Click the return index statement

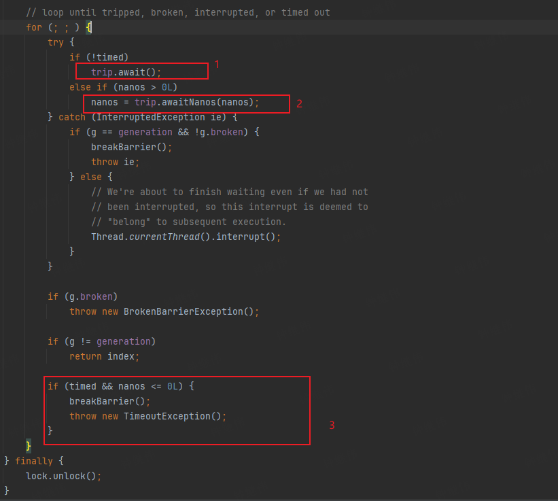(x=103, y=356)
